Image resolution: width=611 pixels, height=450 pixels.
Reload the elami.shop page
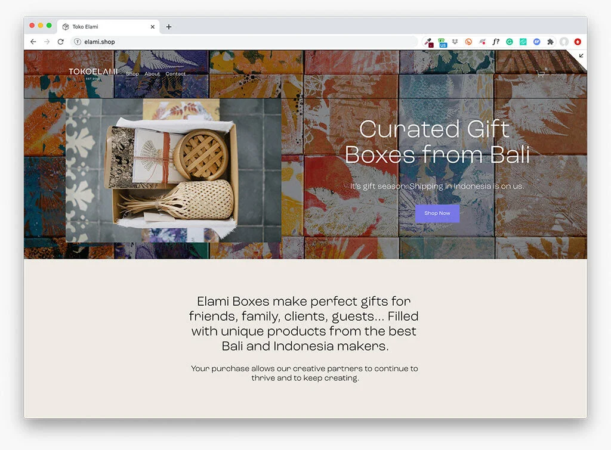coord(60,42)
